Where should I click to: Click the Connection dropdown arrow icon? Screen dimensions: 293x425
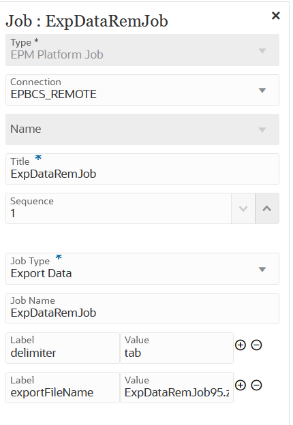click(x=262, y=91)
